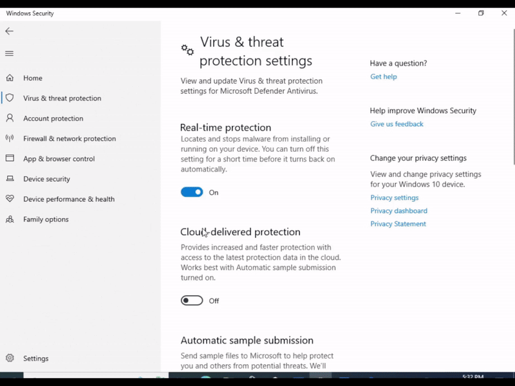Click the Home house icon
Viewport: 515px width, 386px height.
point(10,78)
